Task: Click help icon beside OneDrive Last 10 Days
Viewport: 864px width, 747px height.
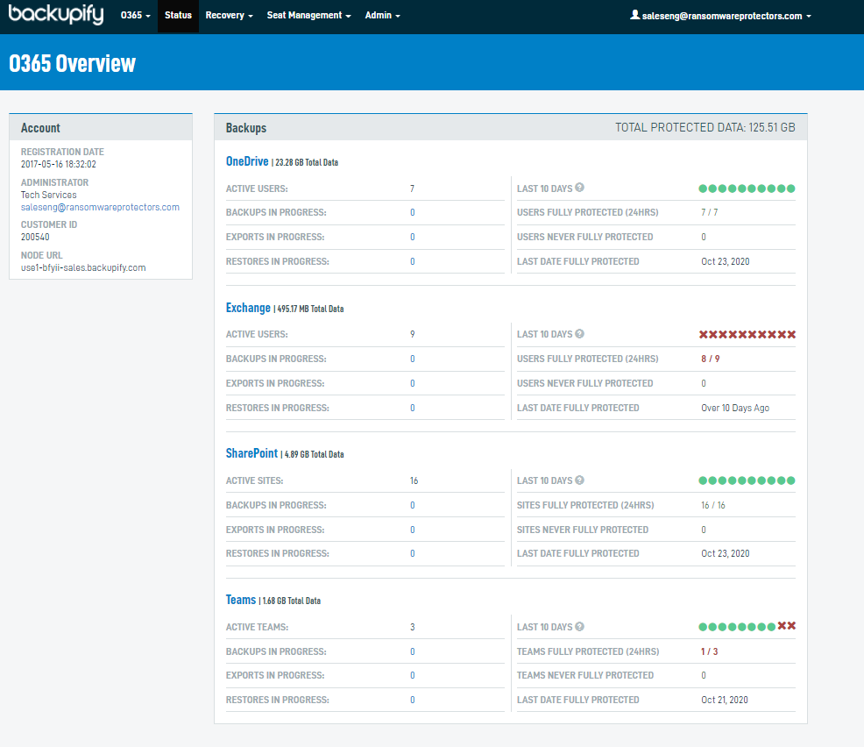Action: point(579,188)
